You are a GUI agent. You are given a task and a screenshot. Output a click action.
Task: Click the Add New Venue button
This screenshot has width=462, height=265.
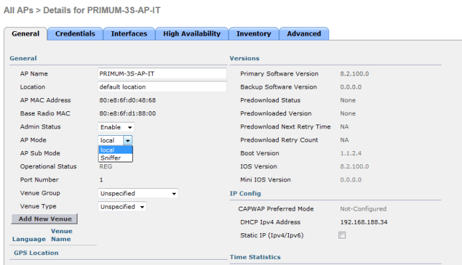pos(45,219)
